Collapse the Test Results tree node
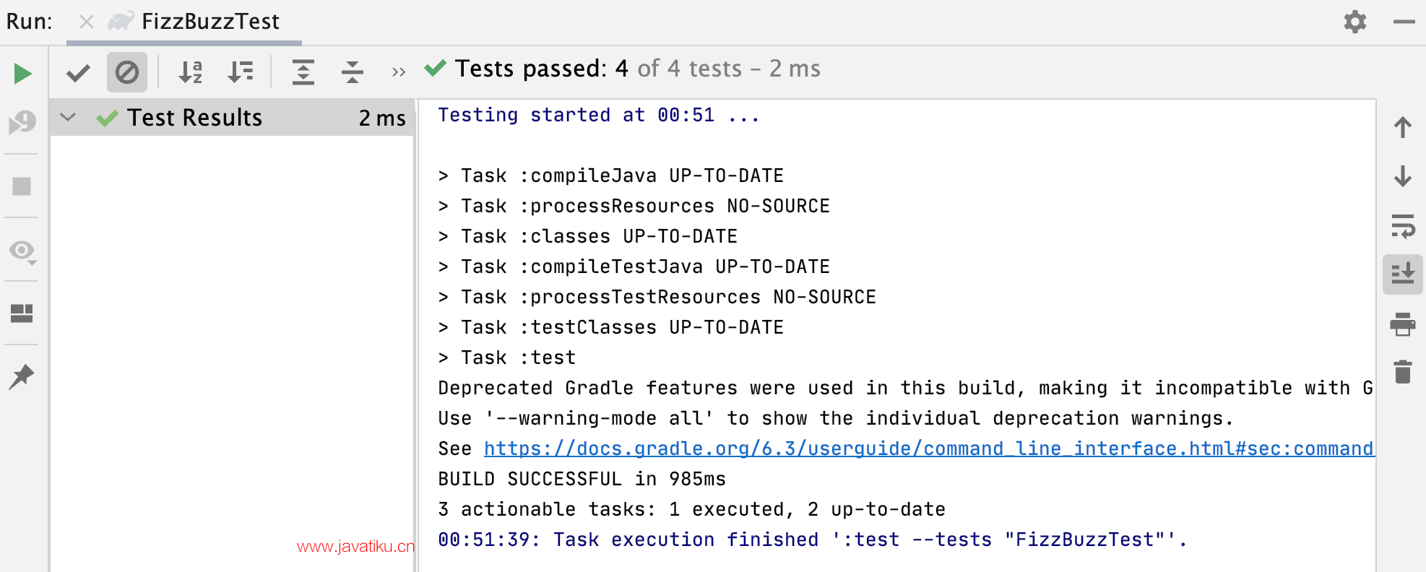The width and height of the screenshot is (1426, 572). [68, 117]
